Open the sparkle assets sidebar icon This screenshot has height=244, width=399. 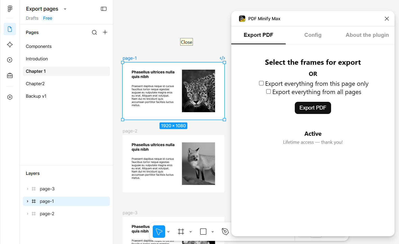pyautogui.click(x=10, y=45)
